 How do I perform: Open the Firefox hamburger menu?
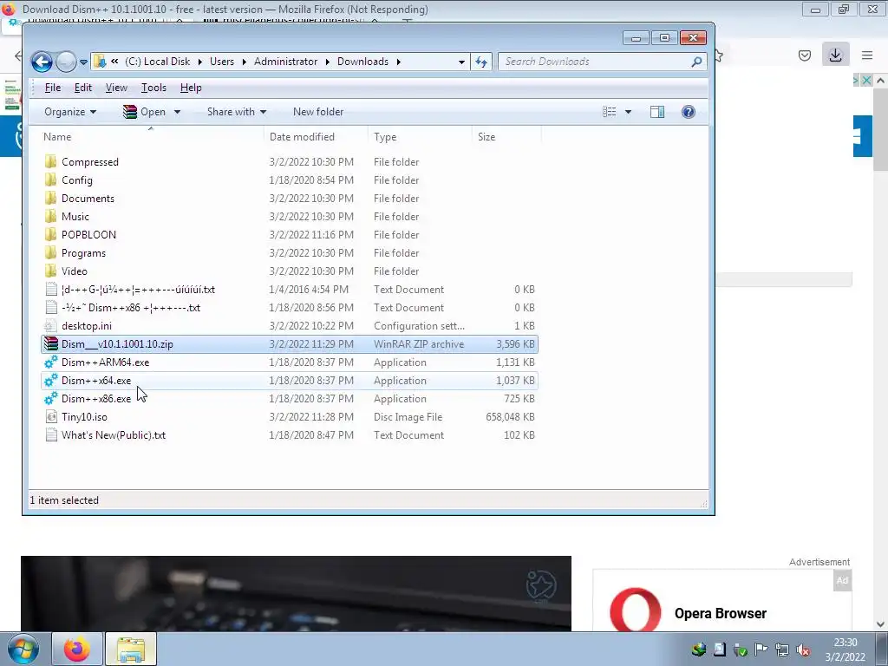(x=867, y=55)
